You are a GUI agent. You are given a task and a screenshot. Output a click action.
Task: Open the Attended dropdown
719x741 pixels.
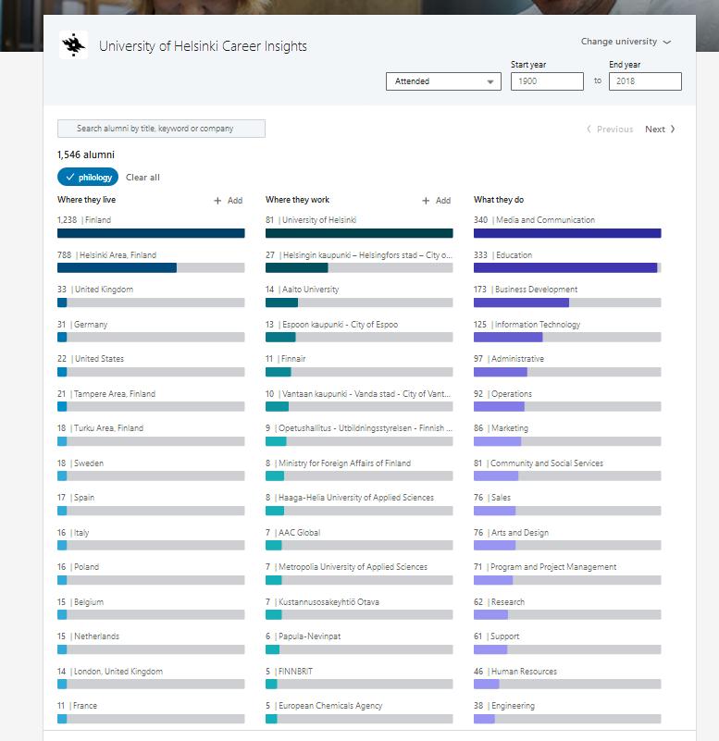[x=443, y=81]
